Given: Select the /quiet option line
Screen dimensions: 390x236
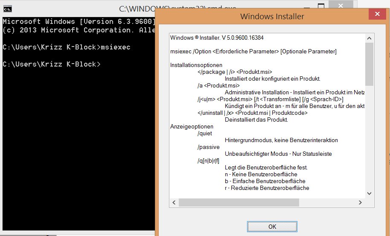Looking at the screenshot, I should click(205, 134).
